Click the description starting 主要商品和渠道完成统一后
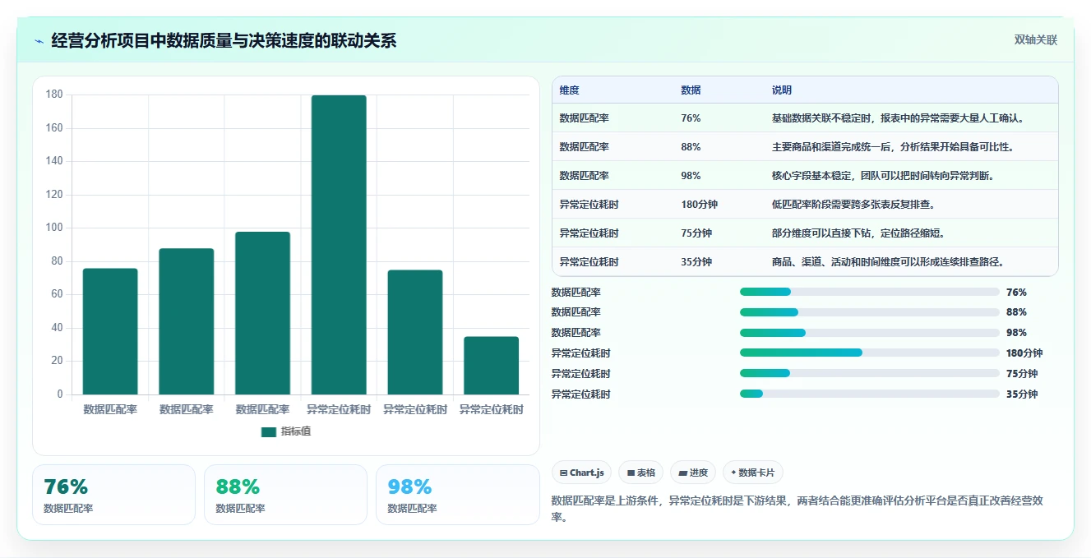The width and height of the screenshot is (1091, 558). (893, 147)
